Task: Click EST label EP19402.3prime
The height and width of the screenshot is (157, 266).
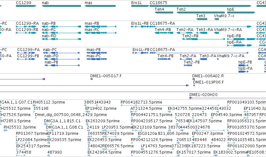Action: pyautogui.click(x=101, y=109)
